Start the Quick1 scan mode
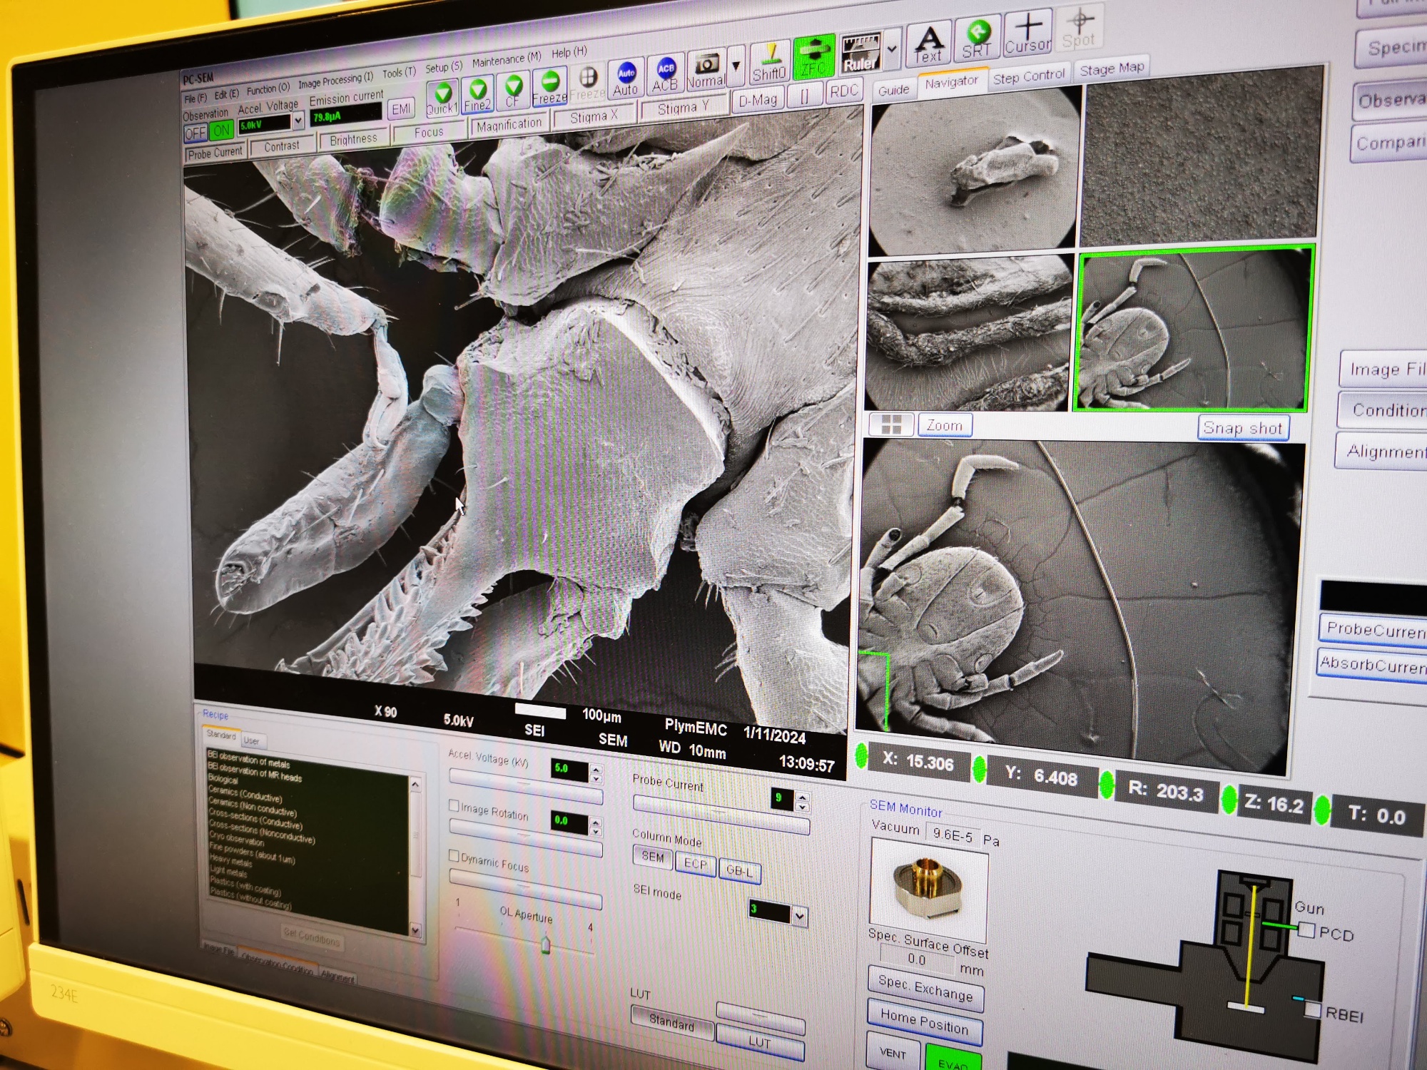 point(442,98)
